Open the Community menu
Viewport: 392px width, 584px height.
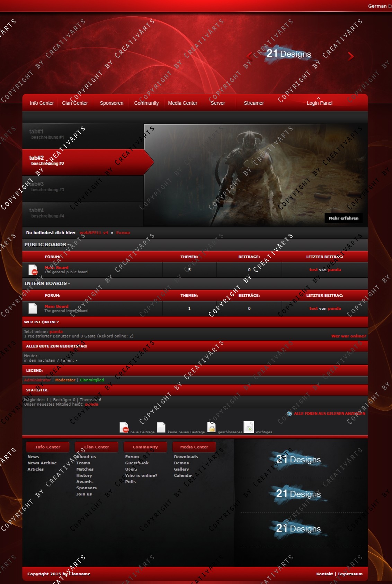click(146, 103)
